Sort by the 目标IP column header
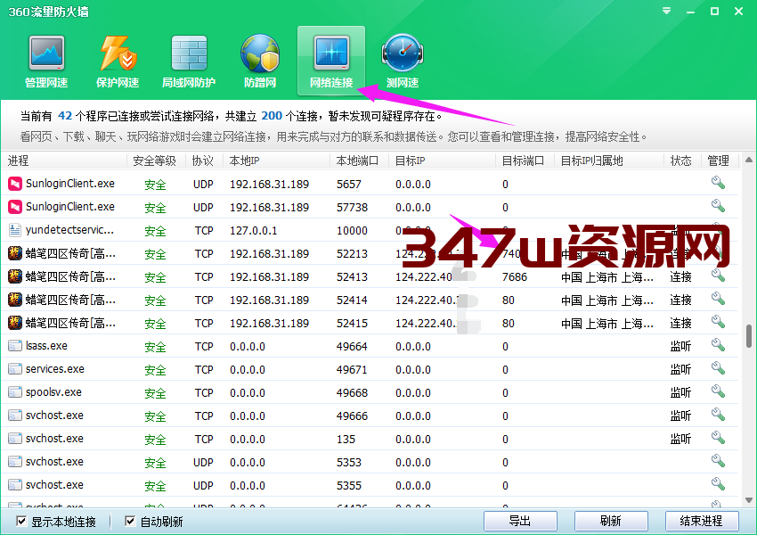The width and height of the screenshot is (757, 535). 443,160
